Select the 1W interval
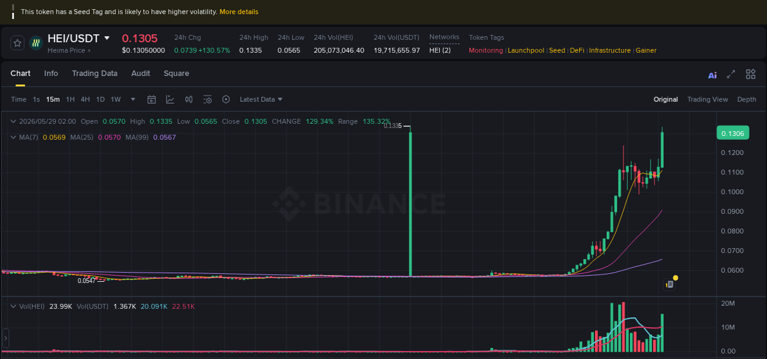 click(x=115, y=99)
